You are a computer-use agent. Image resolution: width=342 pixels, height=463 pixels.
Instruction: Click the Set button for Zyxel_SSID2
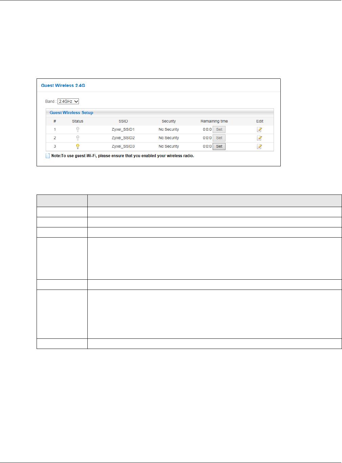coord(219,138)
